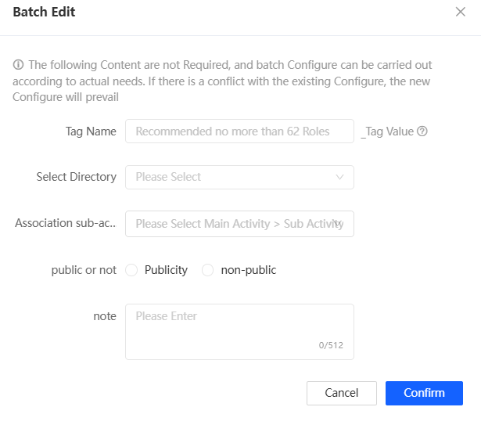Click the Confirm button
Viewport: 481px width, 425px height.
click(x=424, y=393)
